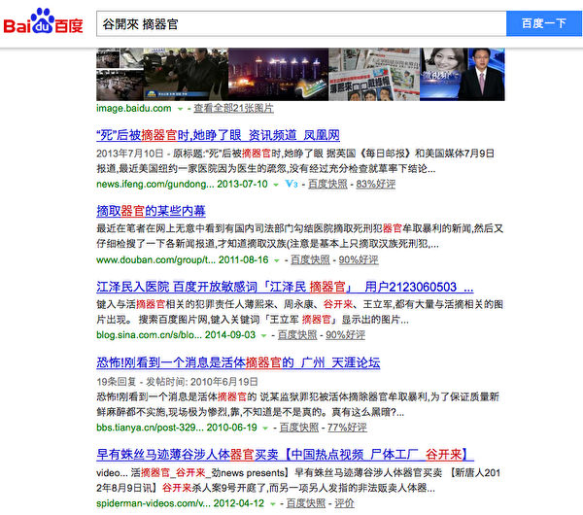Screen dimensions: 583x515
Task: Expand dropdown arrow beside blog.sina.com.cn URL
Action: coord(263,336)
